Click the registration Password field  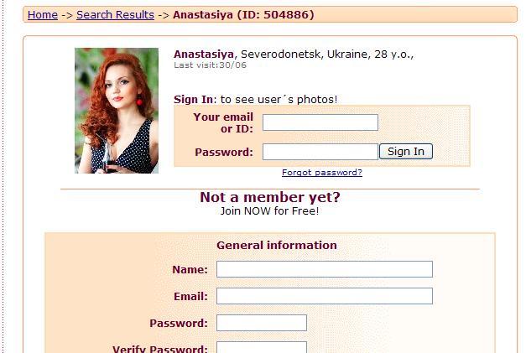tap(262, 323)
